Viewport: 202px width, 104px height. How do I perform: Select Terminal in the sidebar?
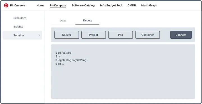point(22,35)
